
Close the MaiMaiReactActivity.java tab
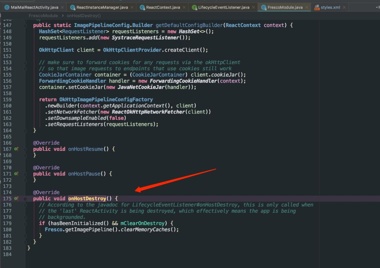[x=62, y=7]
